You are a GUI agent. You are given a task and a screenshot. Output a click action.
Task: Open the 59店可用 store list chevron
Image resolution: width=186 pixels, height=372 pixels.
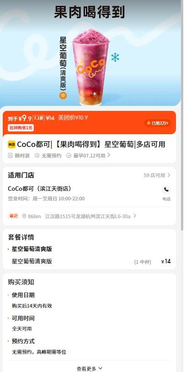[x=169, y=175]
